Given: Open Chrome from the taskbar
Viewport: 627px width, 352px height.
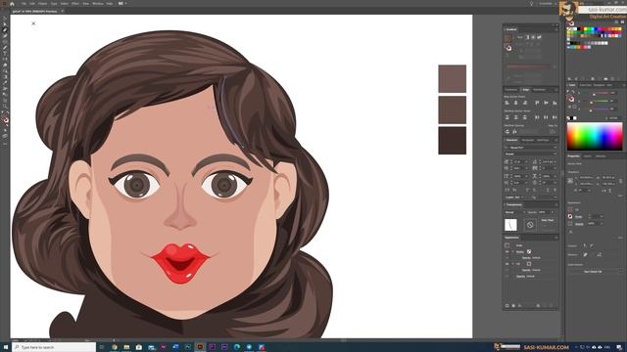Looking at the screenshot, I should pos(114,347).
